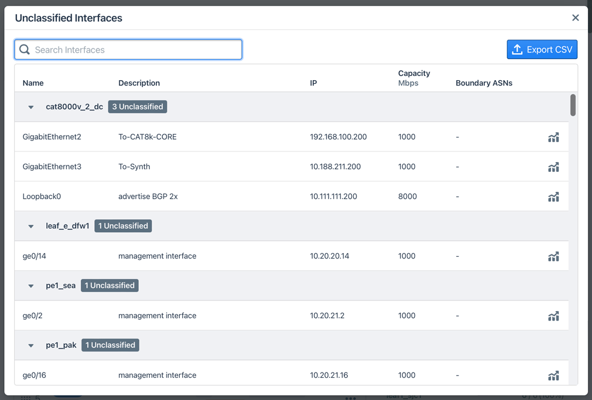The height and width of the screenshot is (400, 592).
Task: Click inside the Search Interfaces field
Action: [128, 49]
